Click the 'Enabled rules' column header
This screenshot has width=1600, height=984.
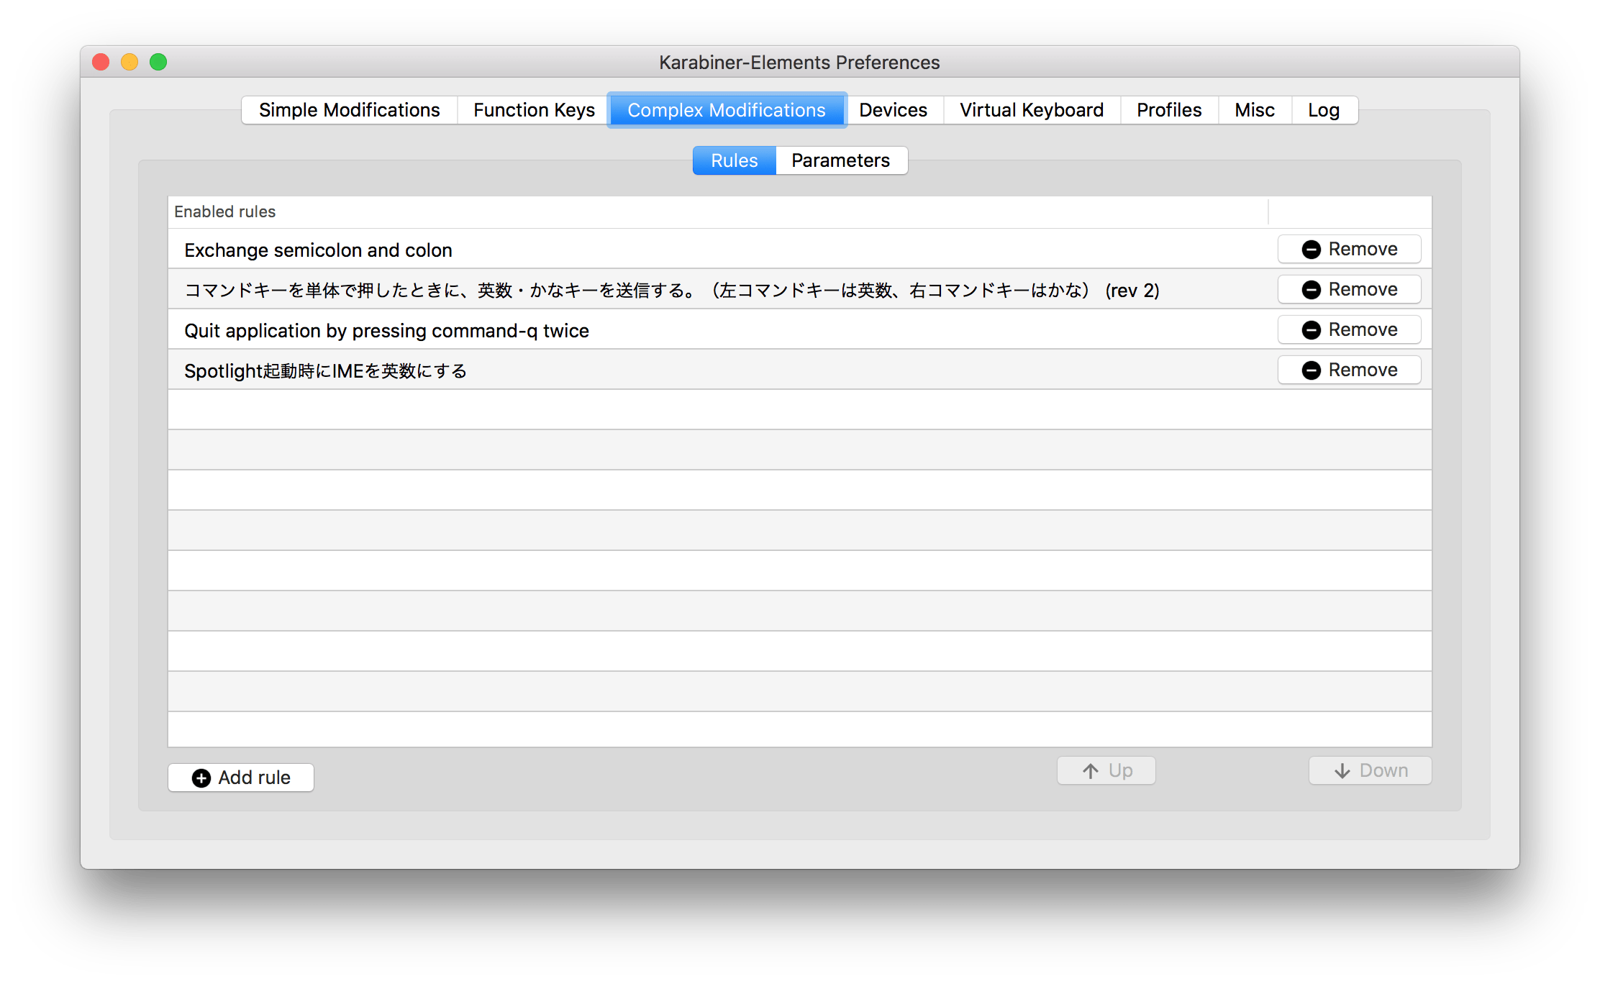[x=718, y=211]
